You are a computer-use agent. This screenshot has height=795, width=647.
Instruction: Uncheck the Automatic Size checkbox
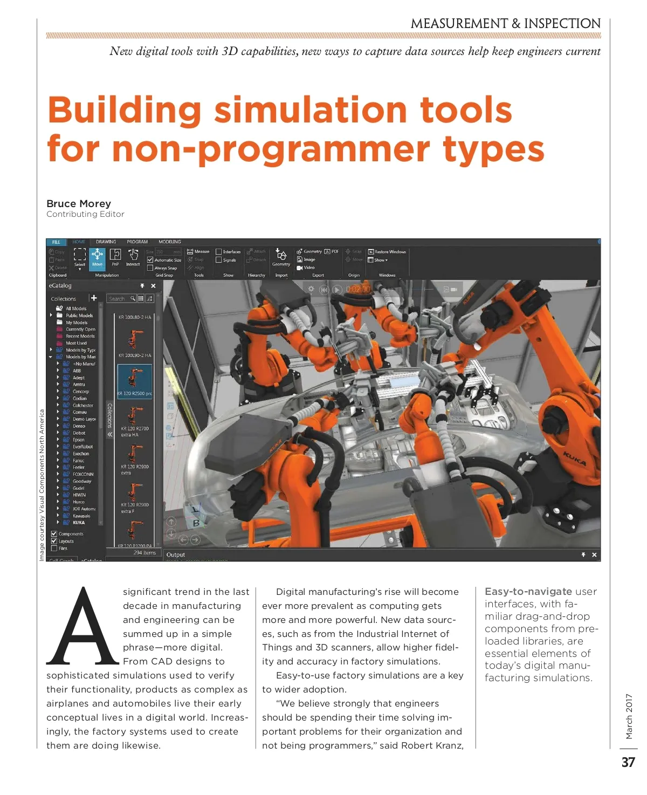pyautogui.click(x=150, y=260)
